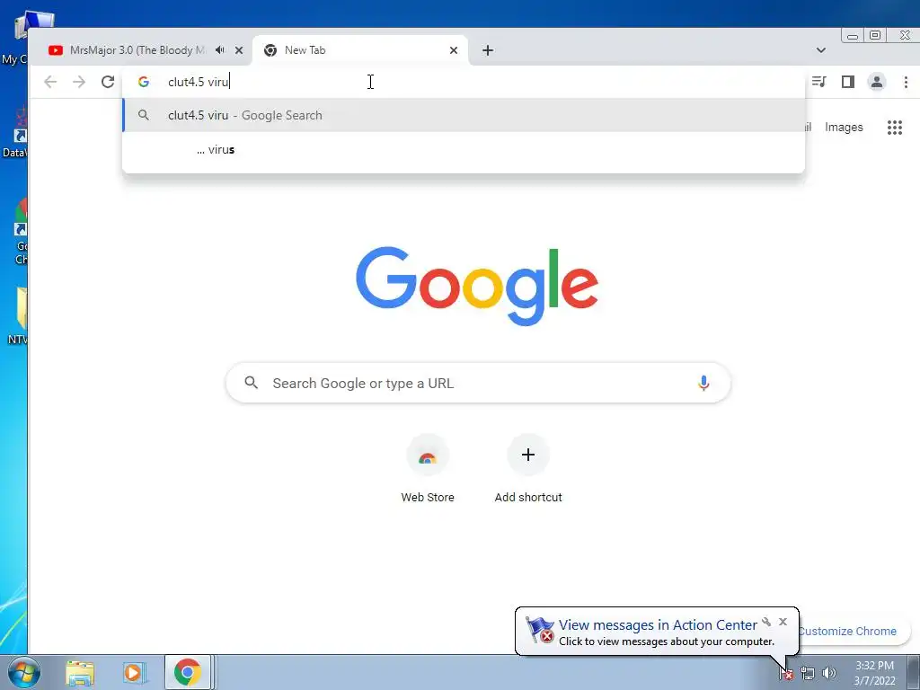
Task: Open the volume speaker tray icon
Action: point(829,674)
